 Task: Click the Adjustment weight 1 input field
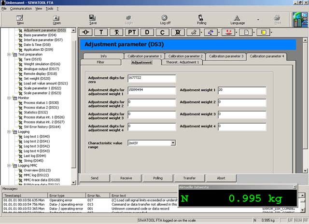pyautogui.click(x=241, y=90)
